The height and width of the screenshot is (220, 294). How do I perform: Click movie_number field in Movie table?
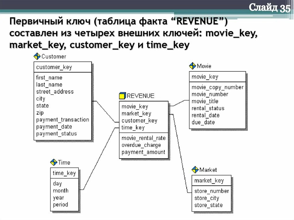pyautogui.click(x=210, y=94)
